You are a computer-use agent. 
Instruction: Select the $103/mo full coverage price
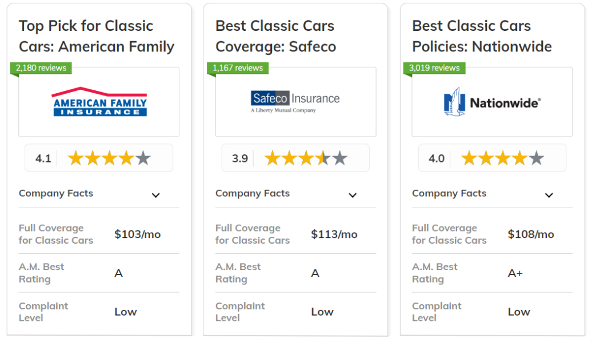coord(137,234)
